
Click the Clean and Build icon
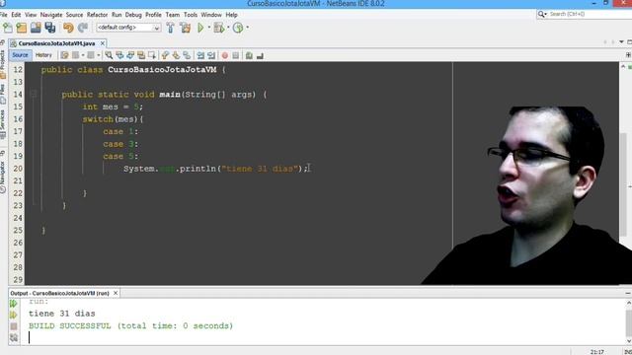(186, 28)
